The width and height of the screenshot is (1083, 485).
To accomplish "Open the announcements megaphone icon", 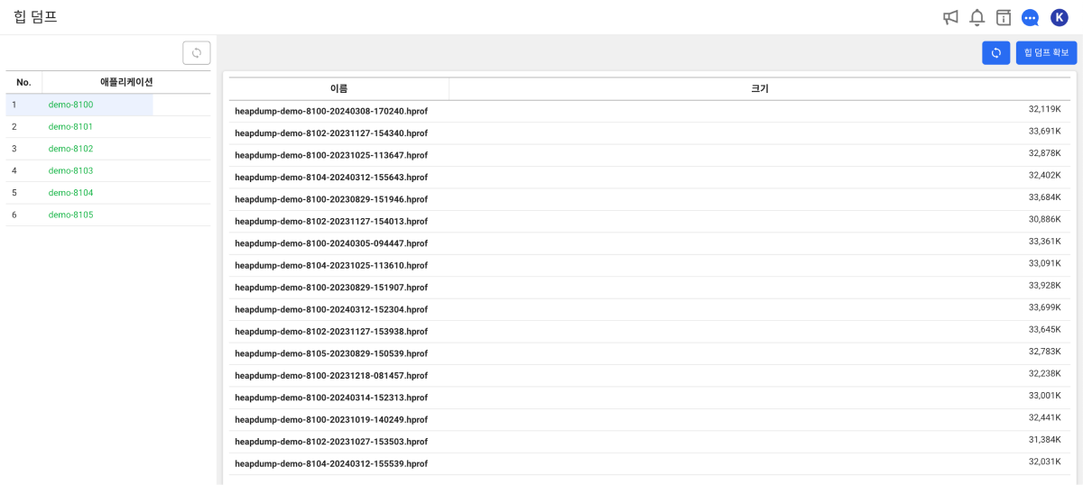I will tap(950, 17).
